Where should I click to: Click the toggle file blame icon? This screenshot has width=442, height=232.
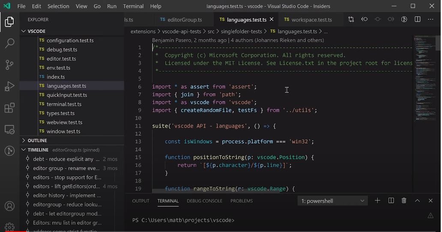coord(404,19)
